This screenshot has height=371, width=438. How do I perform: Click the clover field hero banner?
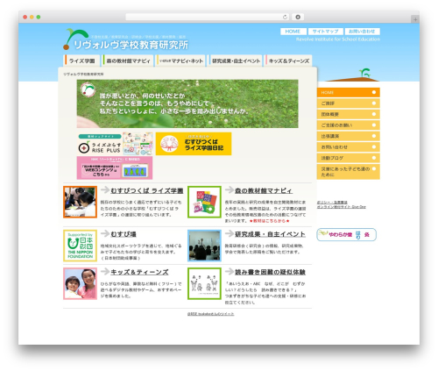coord(187,103)
